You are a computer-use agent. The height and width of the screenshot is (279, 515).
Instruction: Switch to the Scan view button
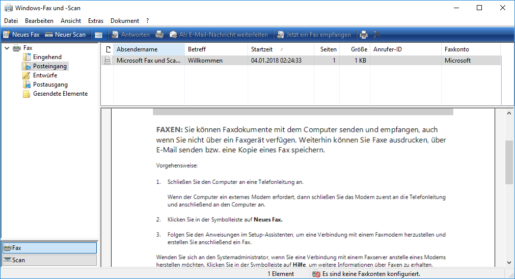49,260
